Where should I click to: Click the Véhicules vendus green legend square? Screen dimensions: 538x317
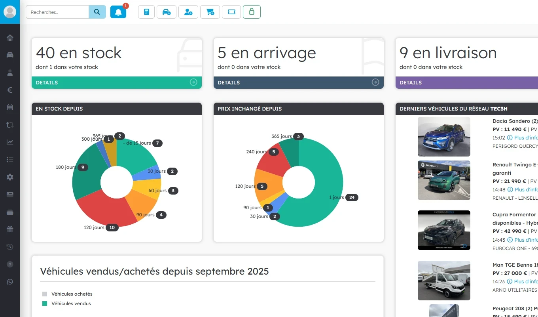(x=45, y=304)
